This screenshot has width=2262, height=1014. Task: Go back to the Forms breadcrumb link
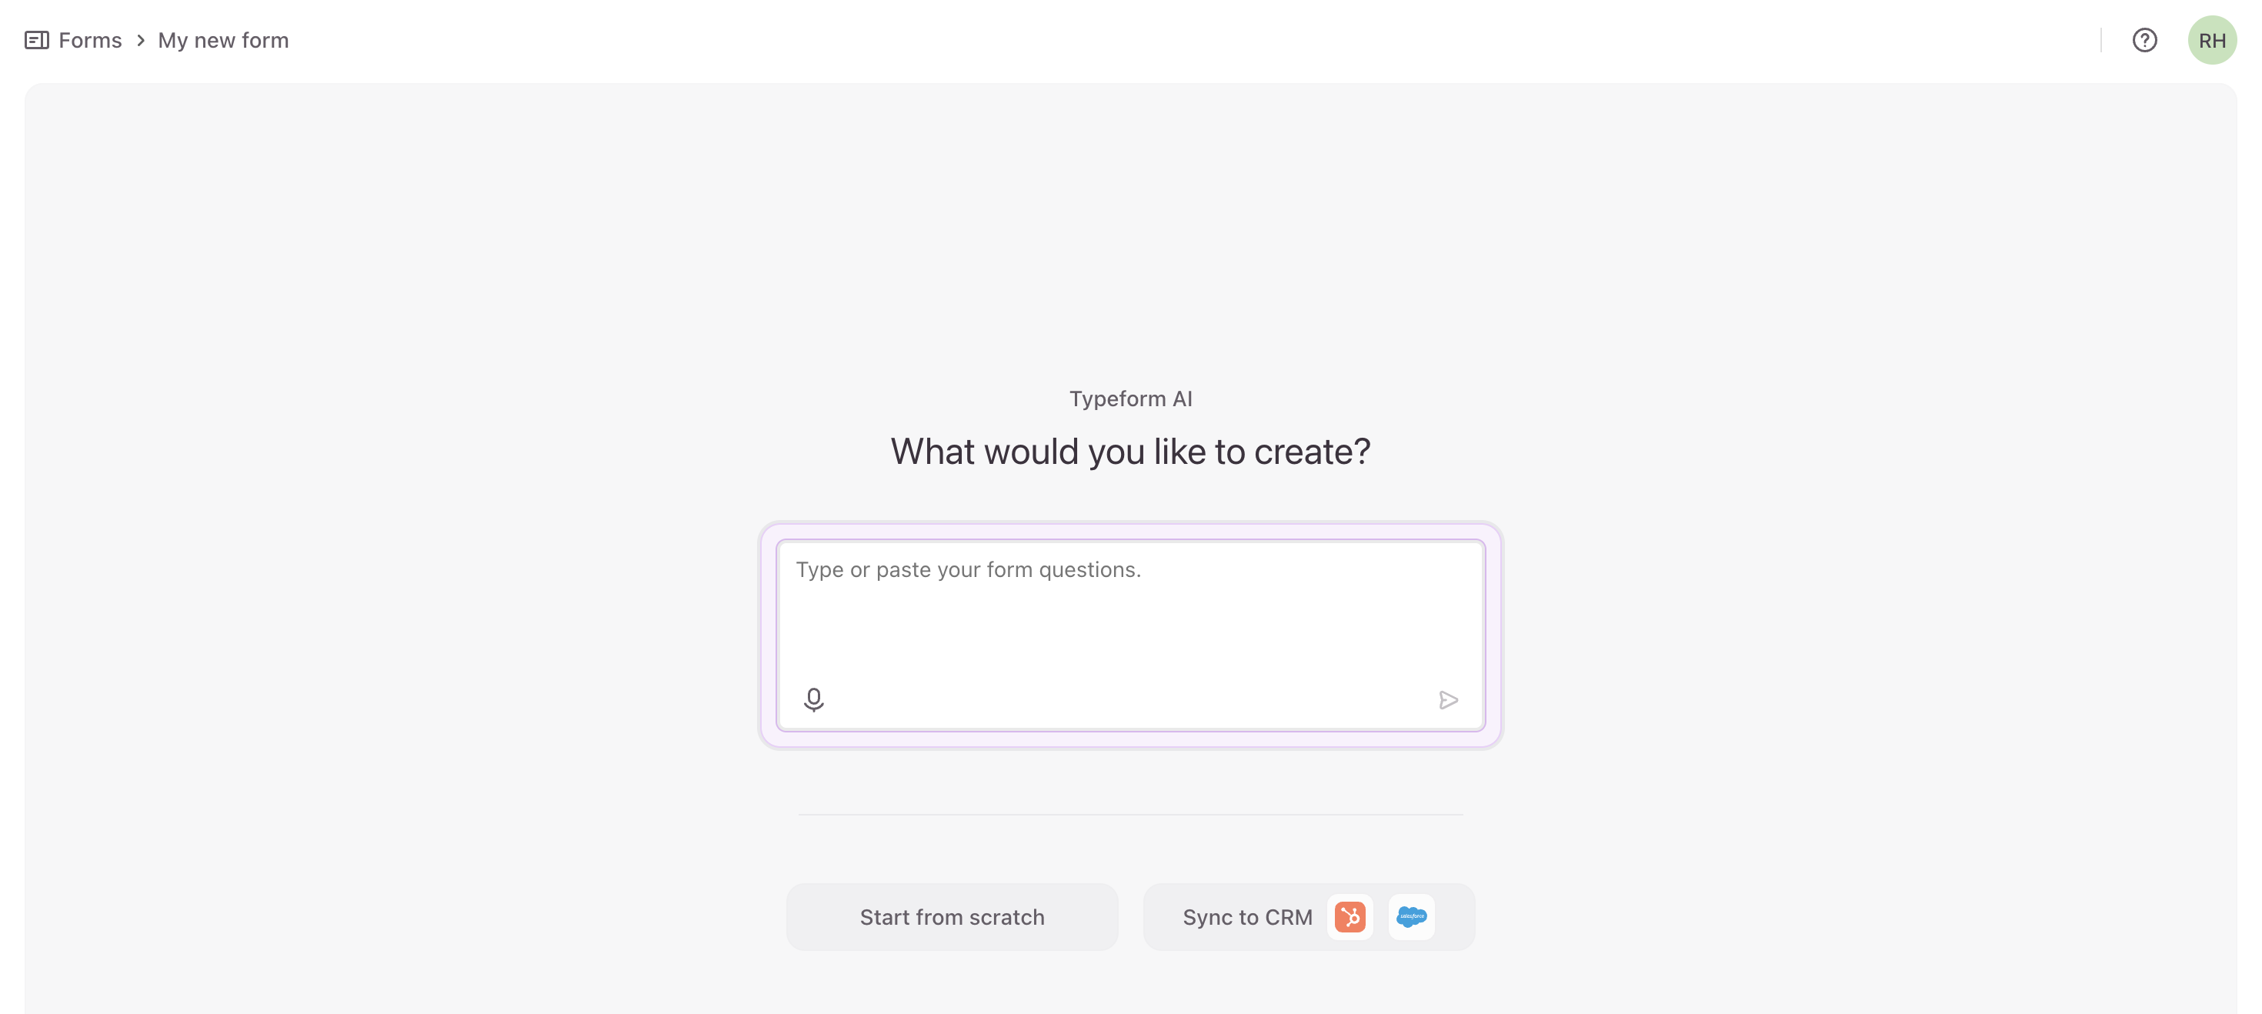(x=89, y=40)
